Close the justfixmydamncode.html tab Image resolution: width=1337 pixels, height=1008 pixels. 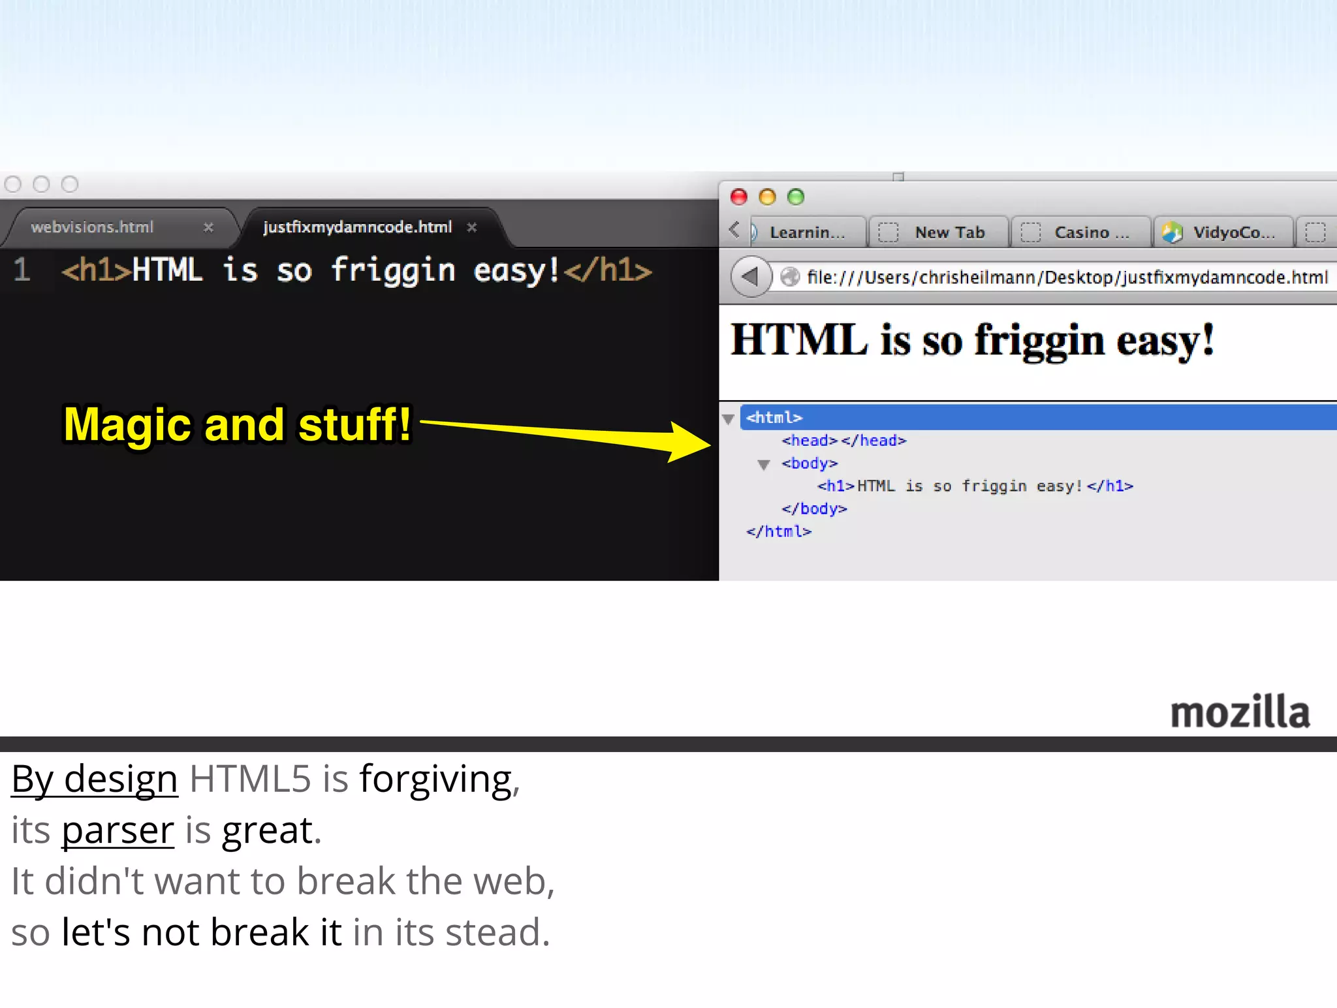472,227
